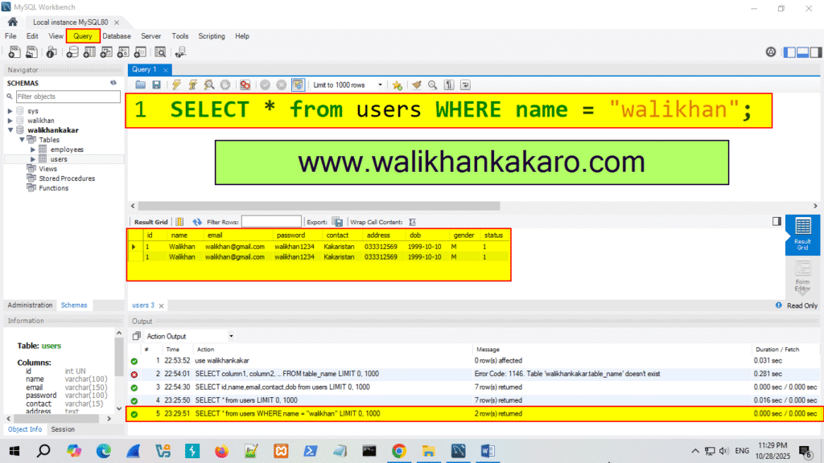The image size is (824, 463).
Task: Enable Wrap Cell Content in result grid
Action: coord(413,222)
